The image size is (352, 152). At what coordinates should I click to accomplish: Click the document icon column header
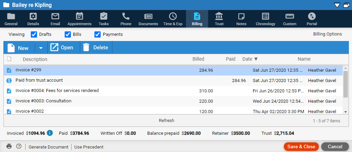click(x=9, y=59)
